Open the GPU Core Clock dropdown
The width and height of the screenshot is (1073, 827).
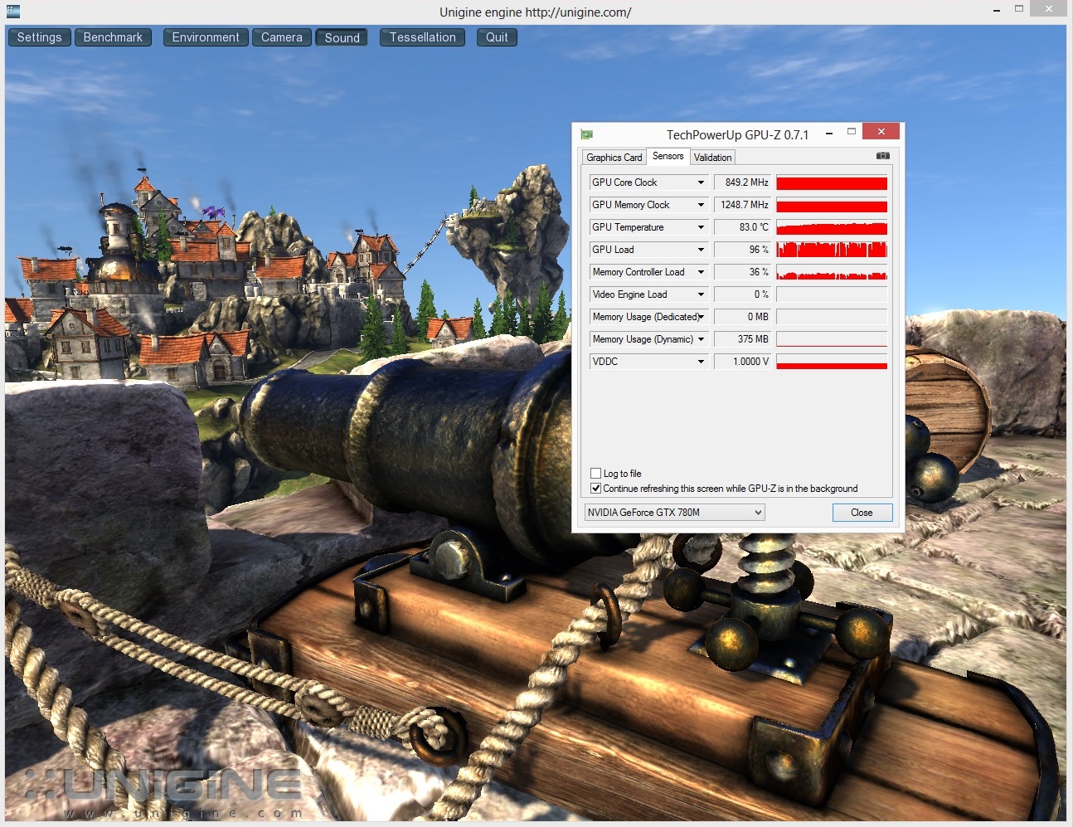[x=701, y=182]
